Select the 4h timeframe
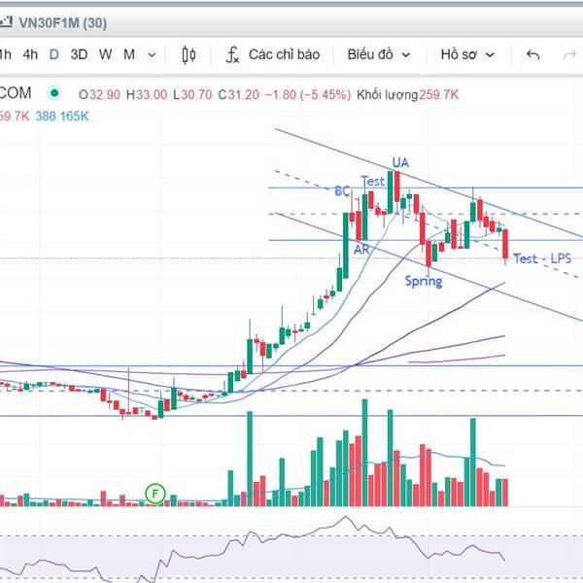This screenshot has height=583, width=583. click(30, 54)
